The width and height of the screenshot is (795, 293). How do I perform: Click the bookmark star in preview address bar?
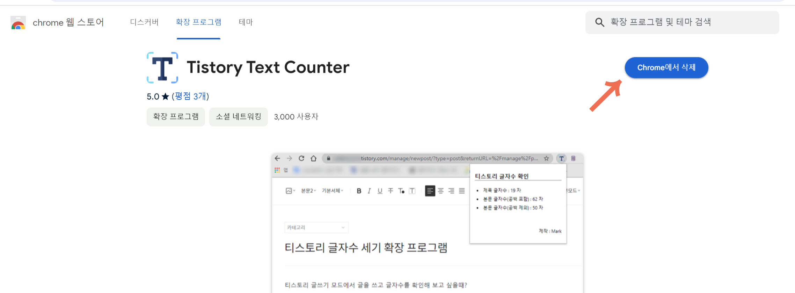tap(546, 158)
